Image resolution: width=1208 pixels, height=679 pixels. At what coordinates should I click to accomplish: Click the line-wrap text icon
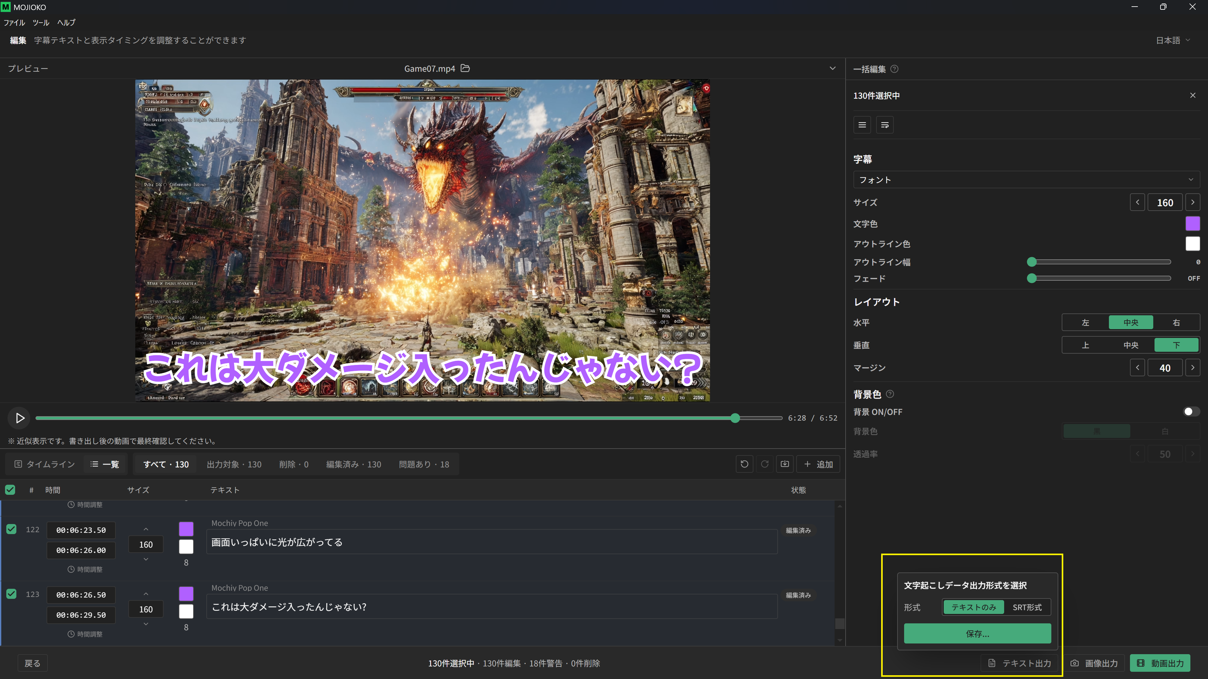885,125
